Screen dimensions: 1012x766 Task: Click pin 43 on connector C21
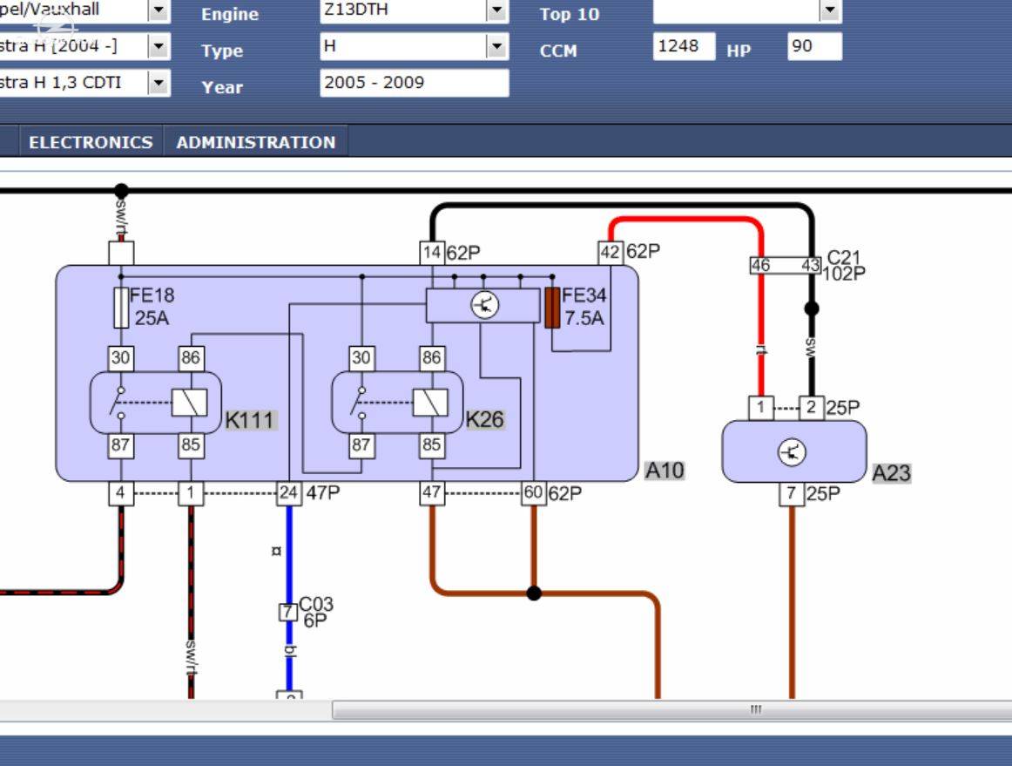(x=811, y=266)
